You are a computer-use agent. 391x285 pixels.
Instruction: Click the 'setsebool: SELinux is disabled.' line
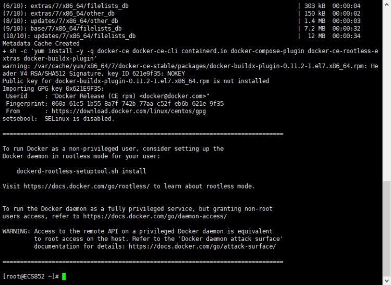tap(58, 119)
